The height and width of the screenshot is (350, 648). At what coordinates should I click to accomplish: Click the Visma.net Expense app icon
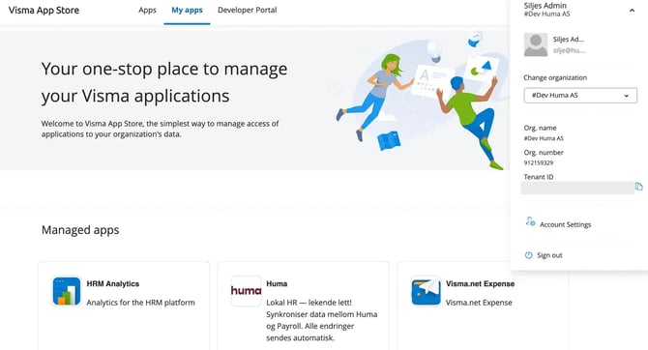tap(426, 291)
